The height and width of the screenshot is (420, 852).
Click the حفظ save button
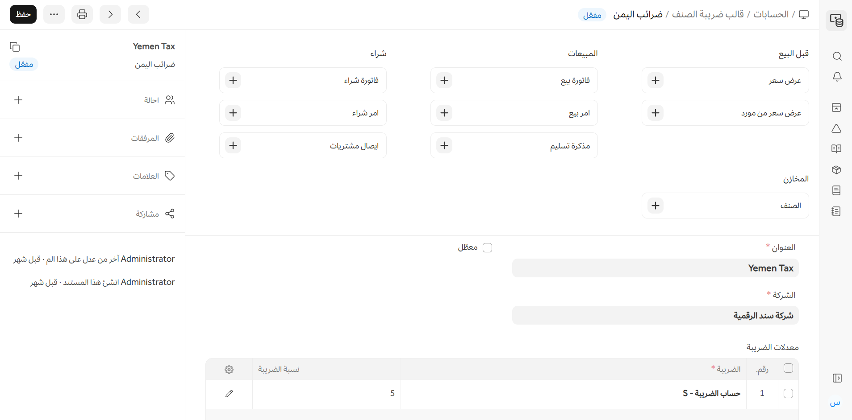click(x=23, y=14)
